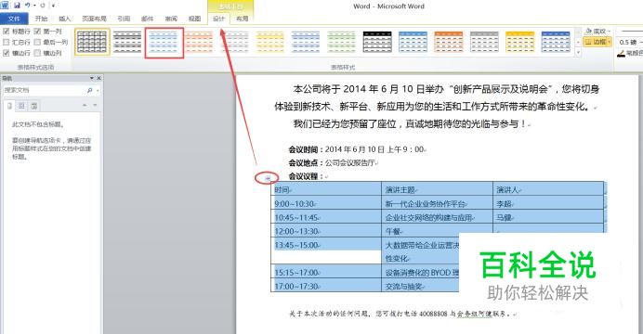Toggle the 最后一列 (Last Column) checkbox
The height and width of the screenshot is (334, 643).
pyautogui.click(x=38, y=42)
